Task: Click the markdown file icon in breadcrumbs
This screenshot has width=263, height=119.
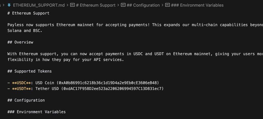Action: [9, 5]
